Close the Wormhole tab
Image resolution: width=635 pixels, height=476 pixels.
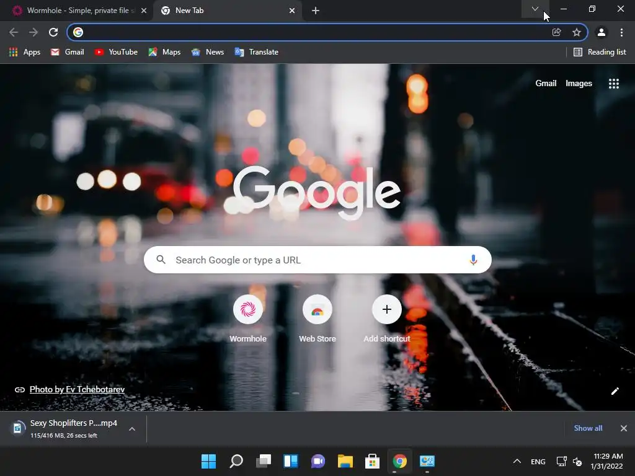144,11
